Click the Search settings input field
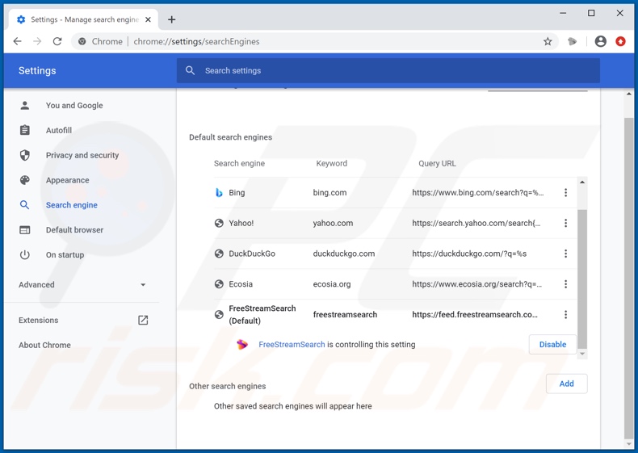The width and height of the screenshot is (638, 453). click(388, 71)
